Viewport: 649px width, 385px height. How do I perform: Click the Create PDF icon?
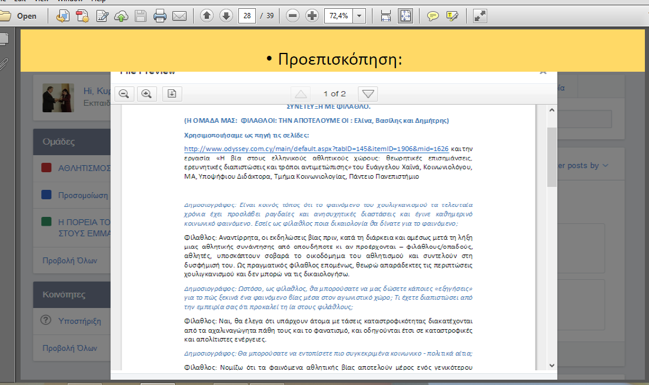tap(82, 16)
